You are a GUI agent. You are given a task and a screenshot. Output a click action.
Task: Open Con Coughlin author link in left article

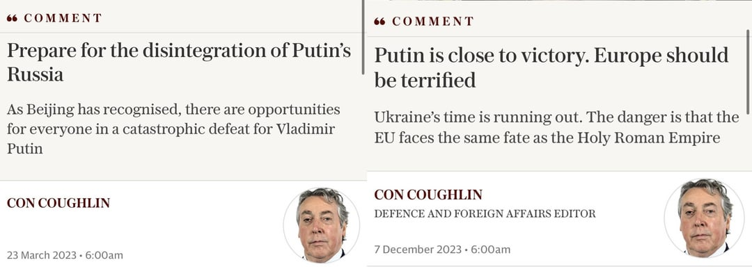tap(58, 203)
